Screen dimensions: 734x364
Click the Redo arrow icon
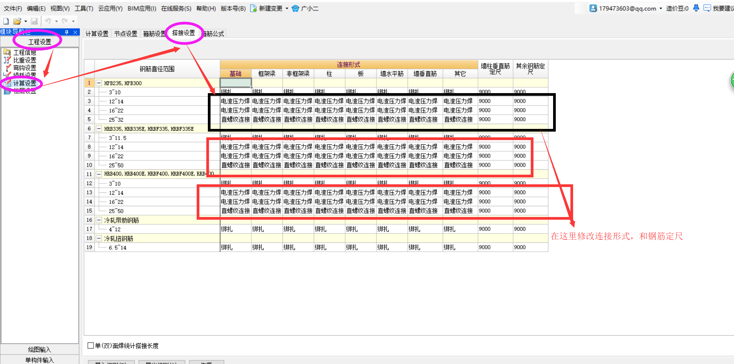pos(65,21)
